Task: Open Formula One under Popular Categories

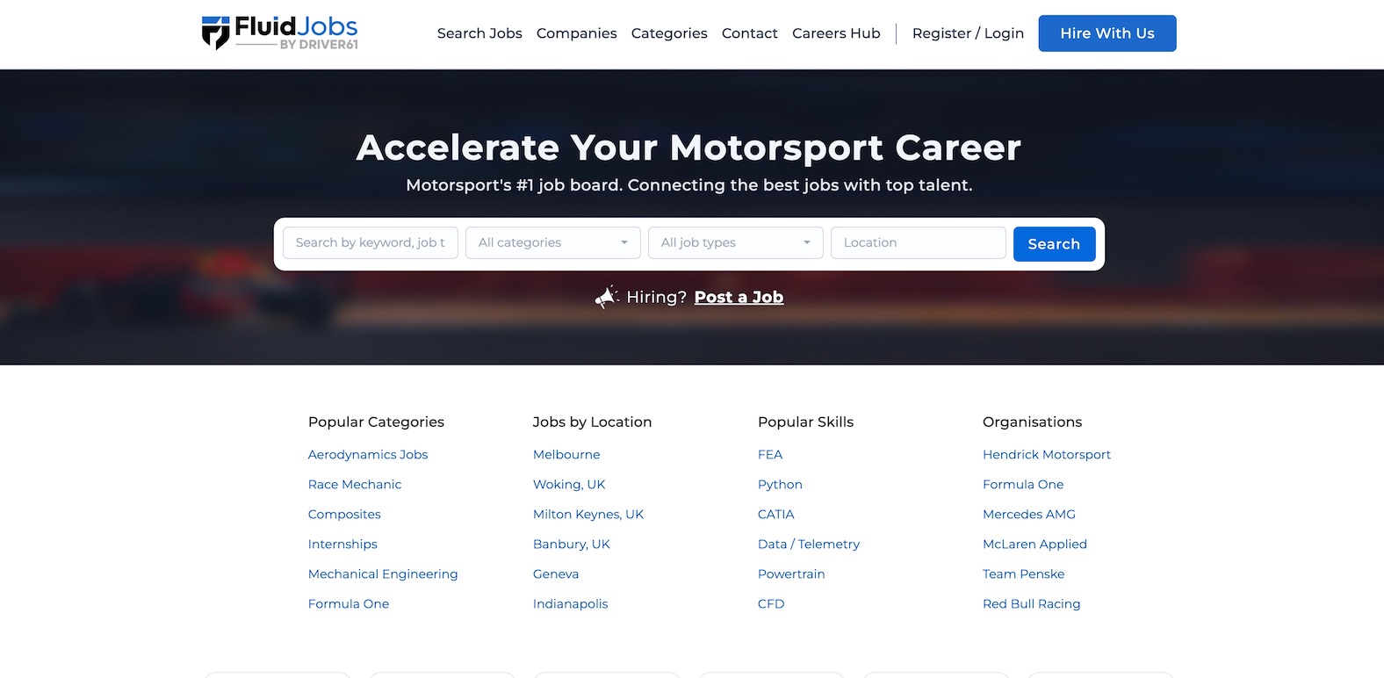Action: 349,604
